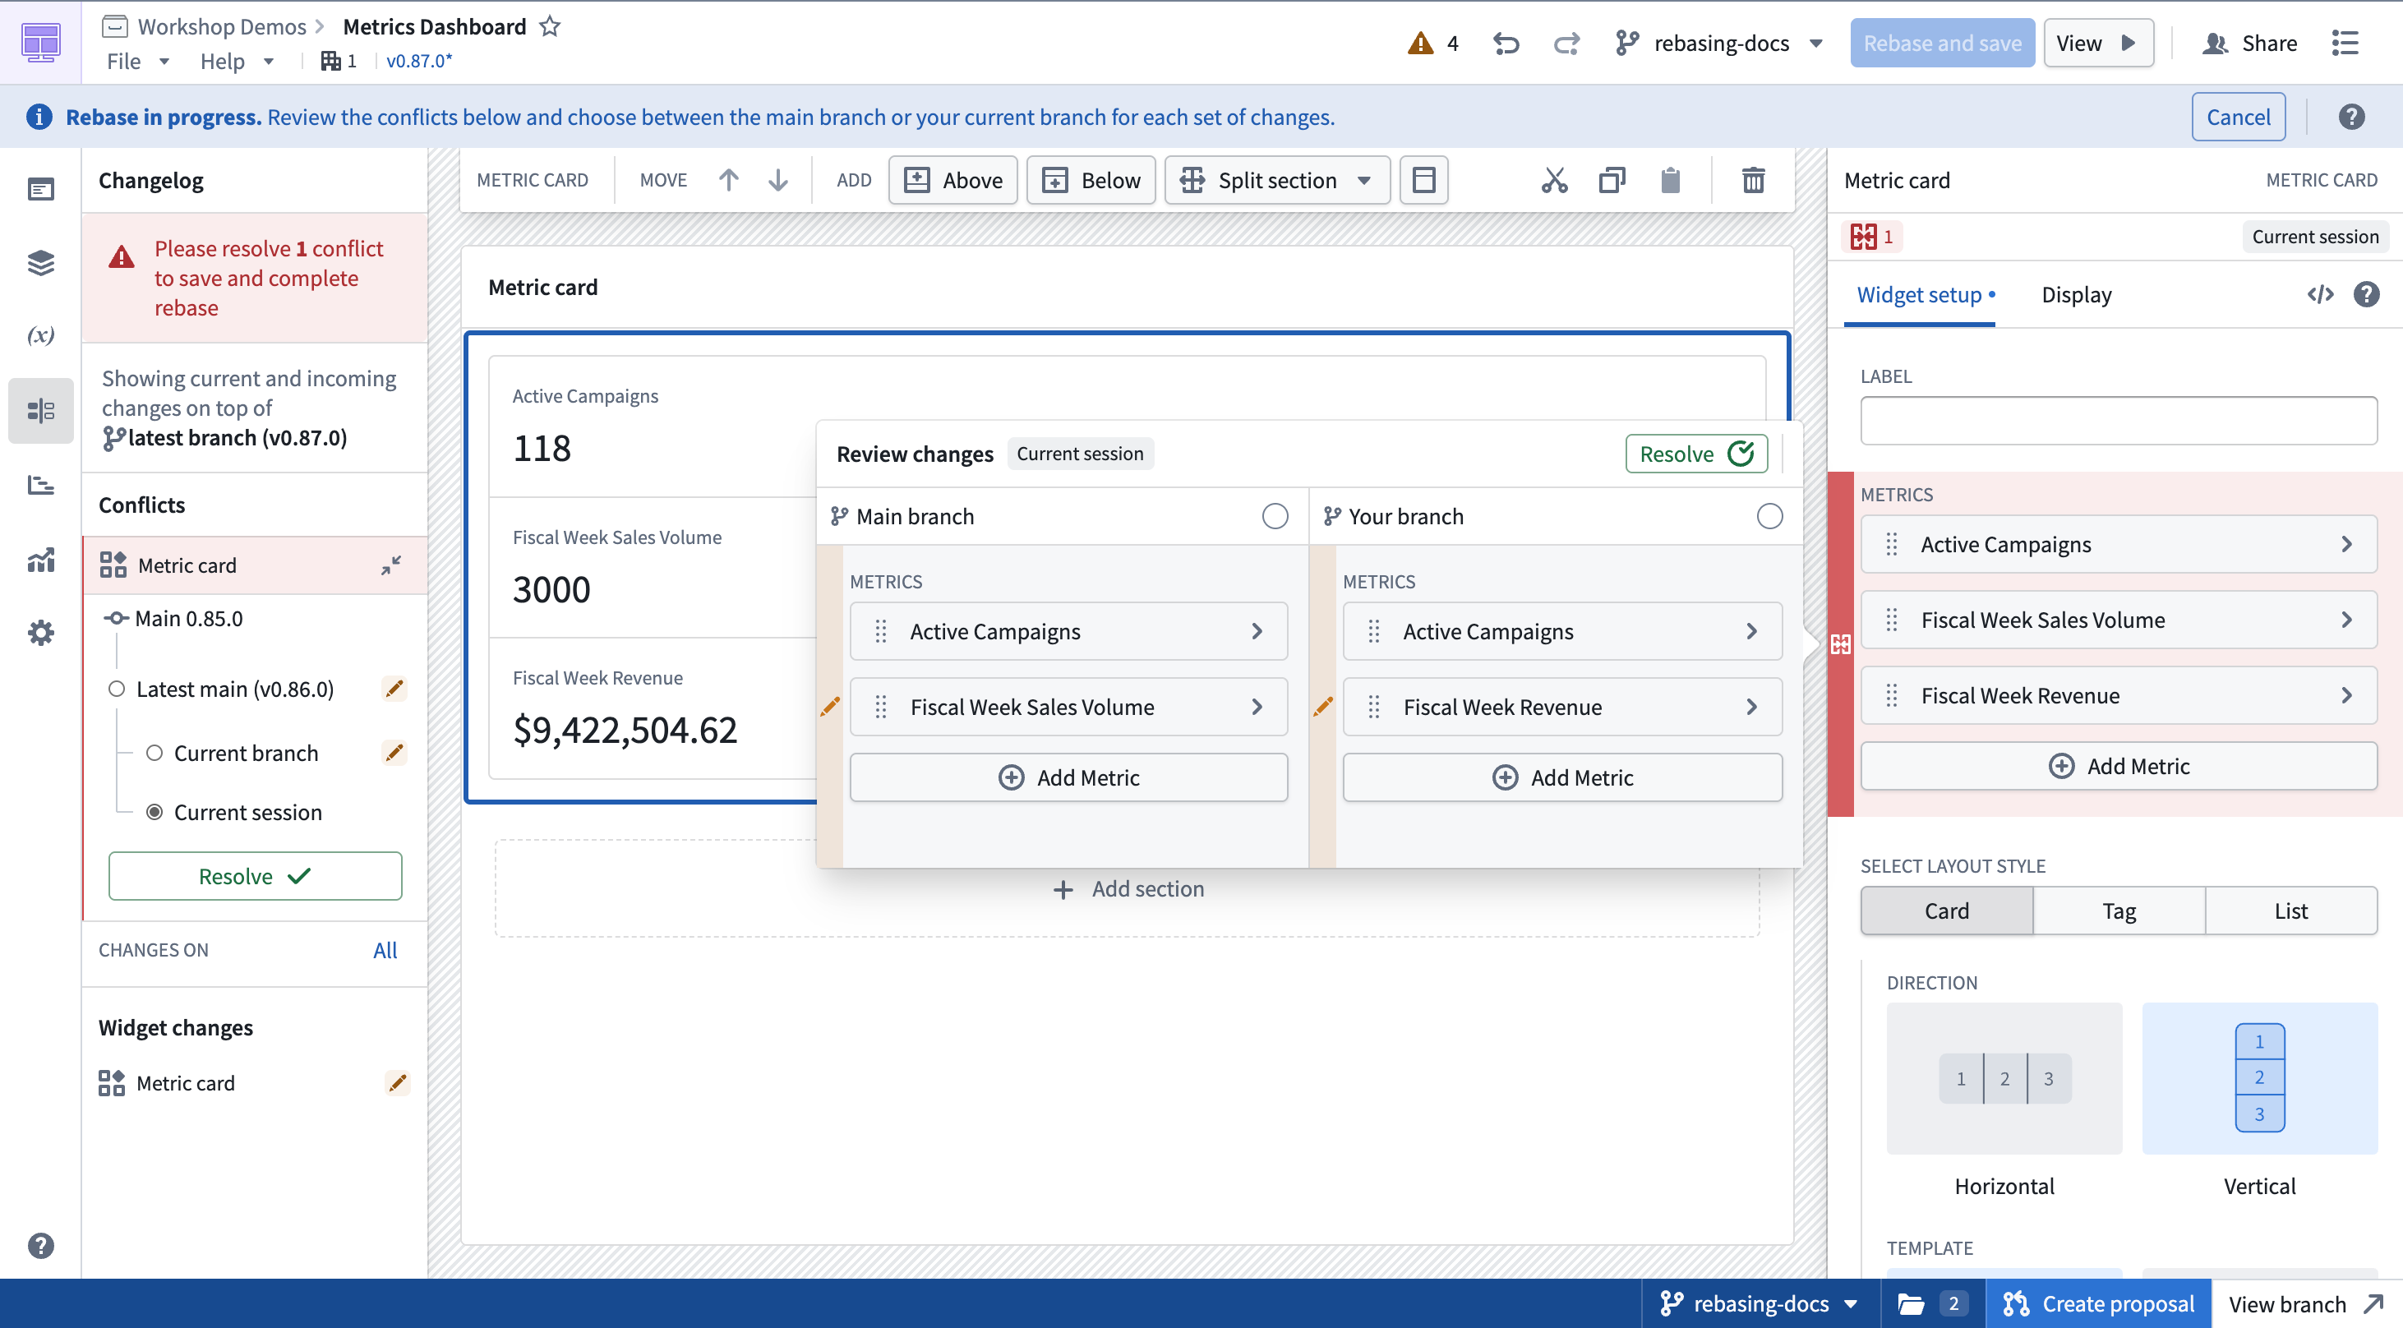Select the Your branch radio option

click(x=1769, y=517)
